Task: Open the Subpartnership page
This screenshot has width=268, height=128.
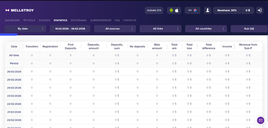Action: coord(101,20)
